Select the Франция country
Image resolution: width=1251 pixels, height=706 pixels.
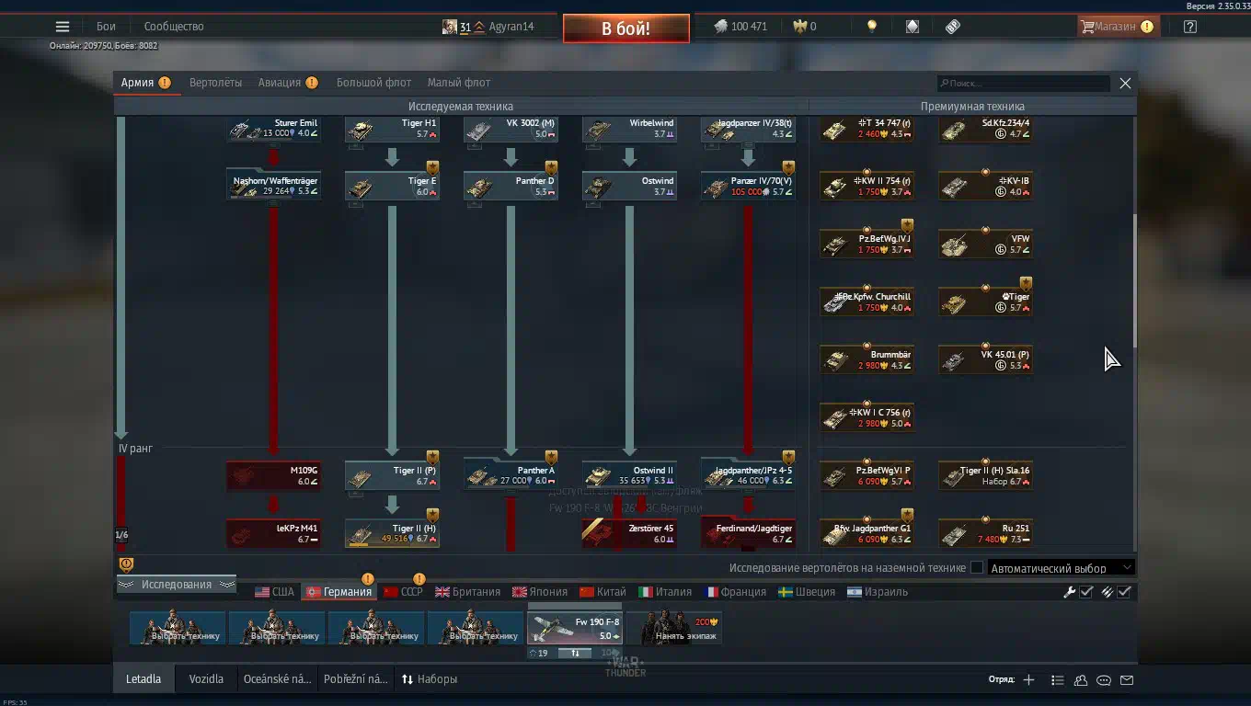point(735,592)
